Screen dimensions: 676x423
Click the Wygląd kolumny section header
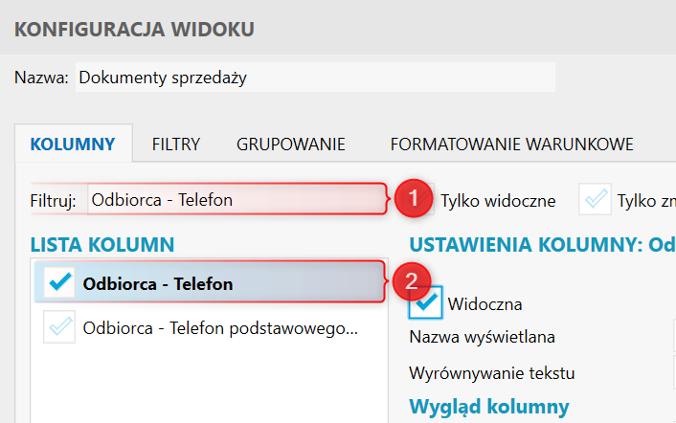(x=489, y=407)
